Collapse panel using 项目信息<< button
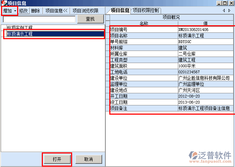 click(x=56, y=11)
